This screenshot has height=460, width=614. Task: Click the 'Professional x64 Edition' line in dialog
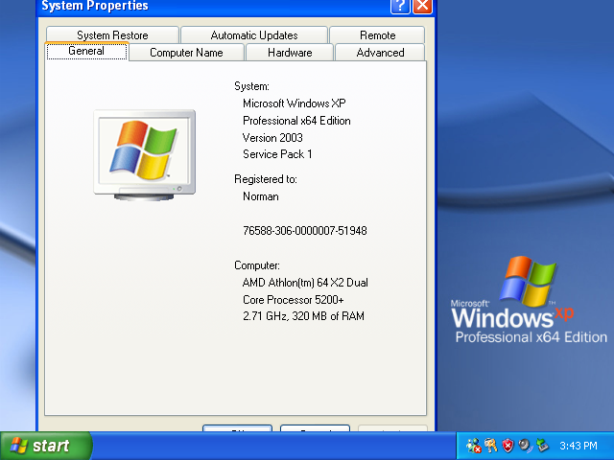pyautogui.click(x=296, y=121)
